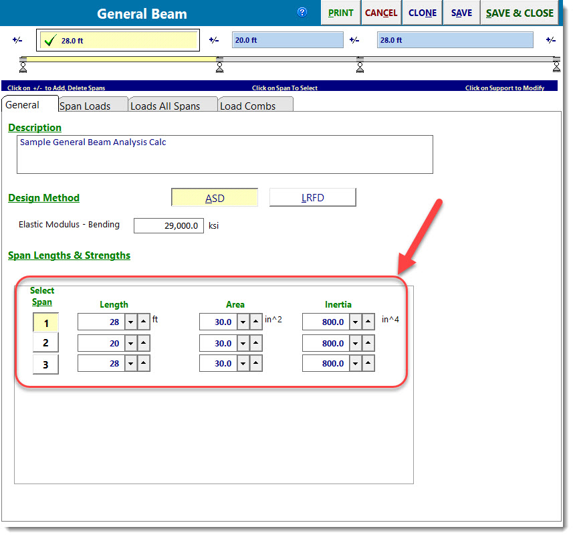Switch design method to LRFD
The height and width of the screenshot is (537, 573).
click(x=312, y=198)
